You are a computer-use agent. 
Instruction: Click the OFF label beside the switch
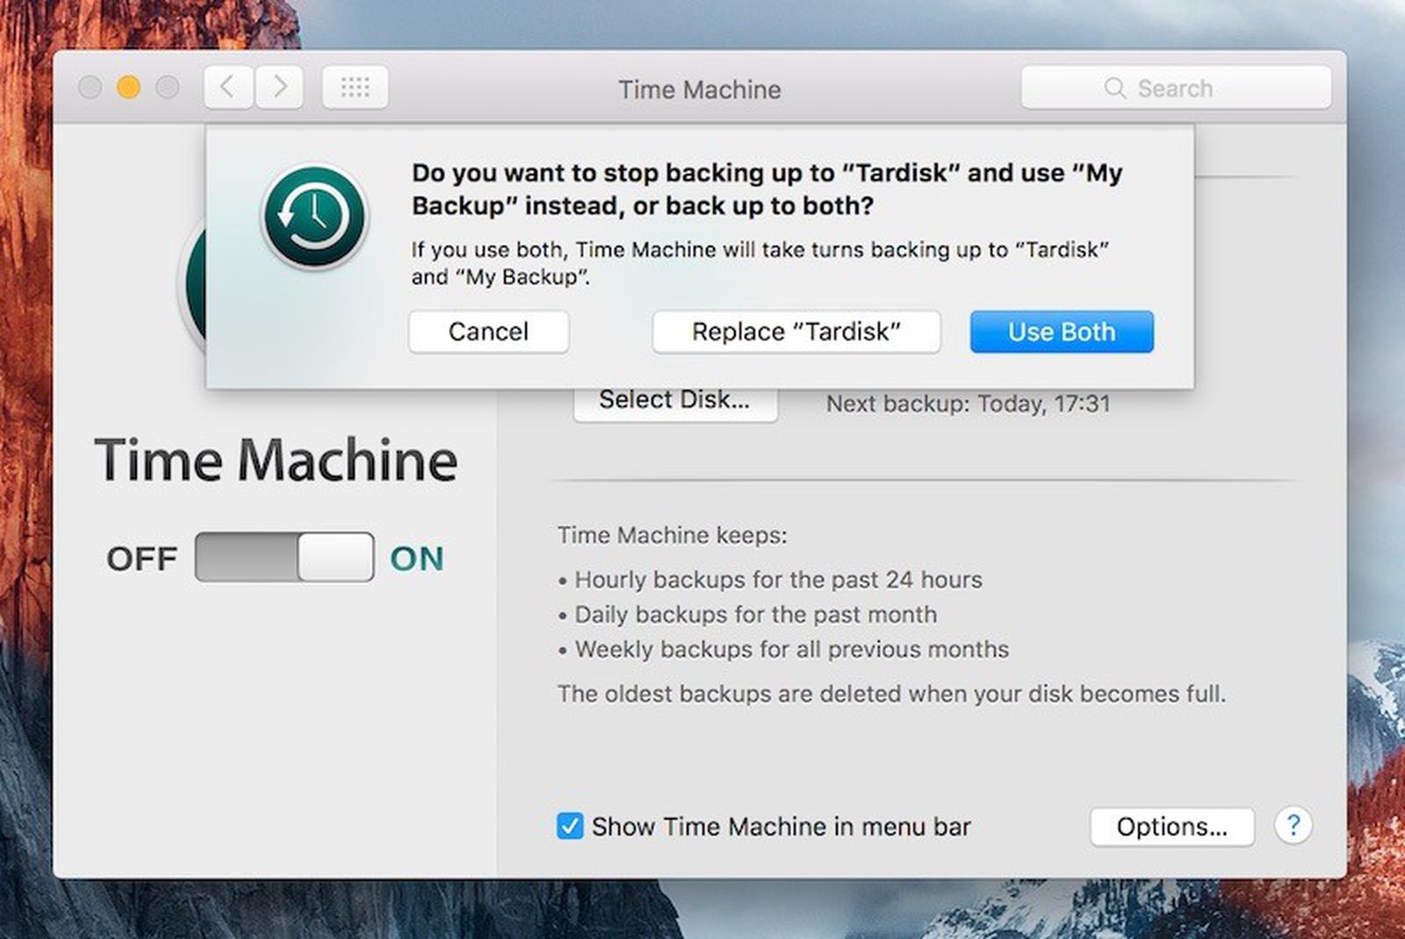(141, 559)
